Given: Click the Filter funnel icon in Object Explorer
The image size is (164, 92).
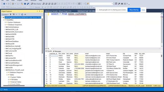Looking at the screenshot, I should [19, 15].
